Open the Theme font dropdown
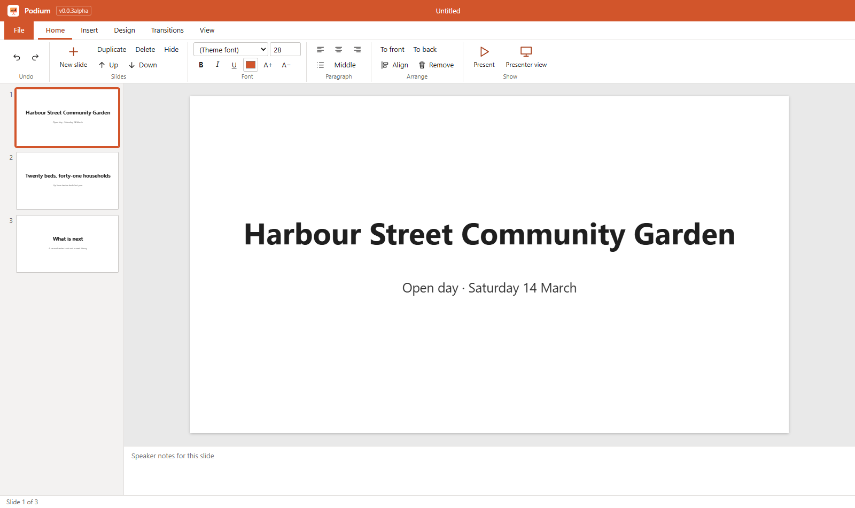The height and width of the screenshot is (508, 855). point(231,49)
